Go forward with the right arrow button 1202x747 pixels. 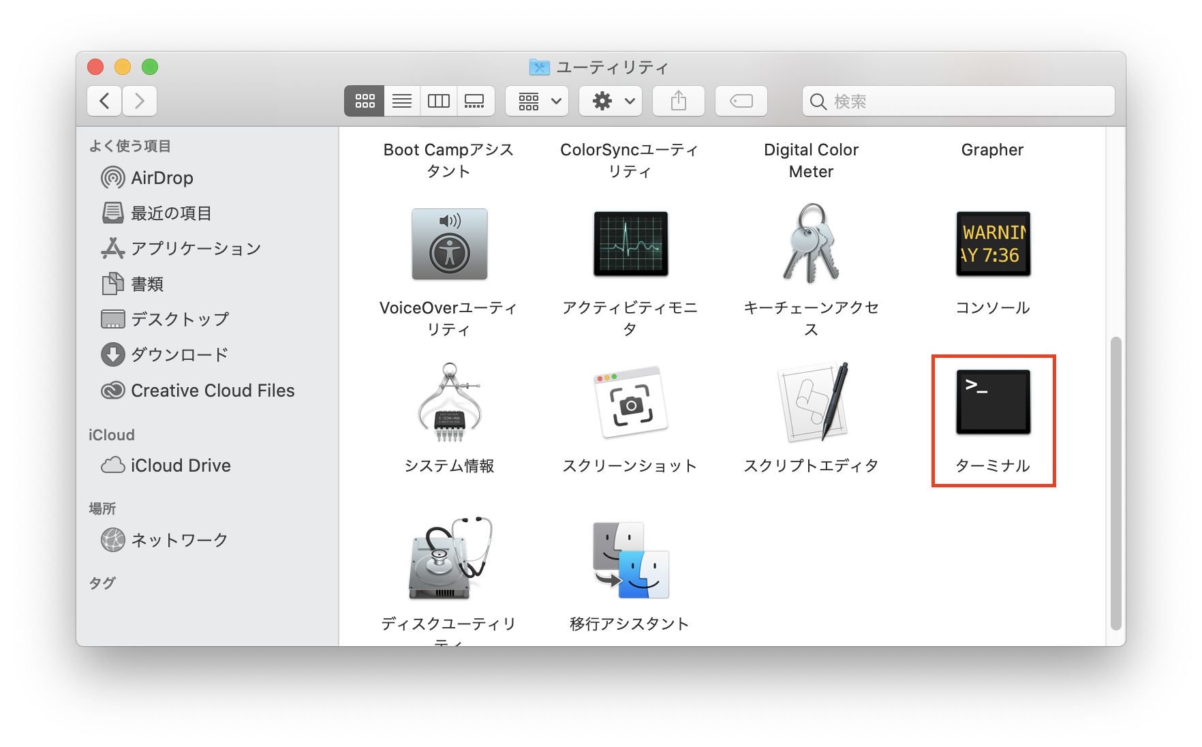pyautogui.click(x=140, y=101)
